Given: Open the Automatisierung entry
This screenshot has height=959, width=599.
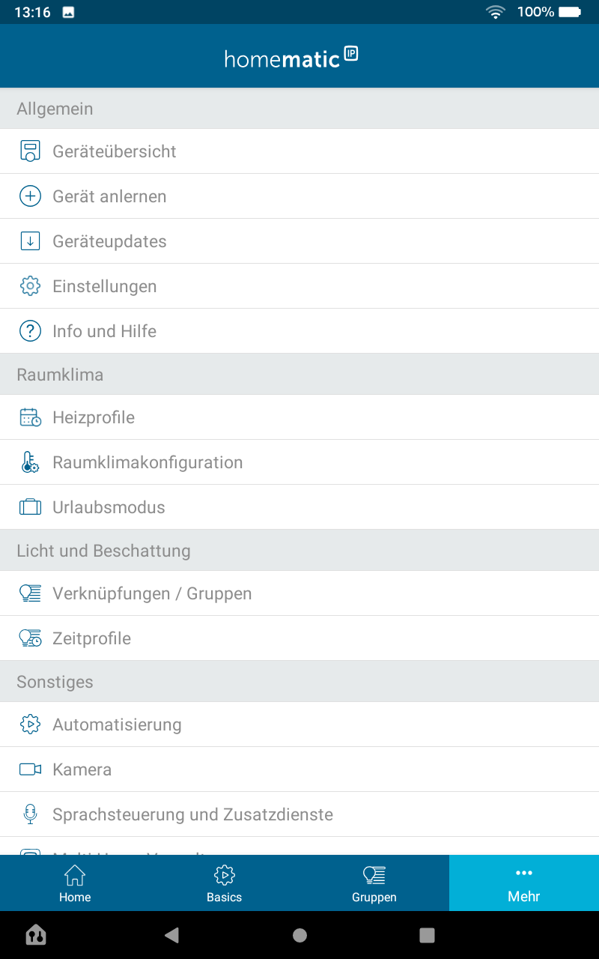Looking at the screenshot, I should [x=117, y=724].
